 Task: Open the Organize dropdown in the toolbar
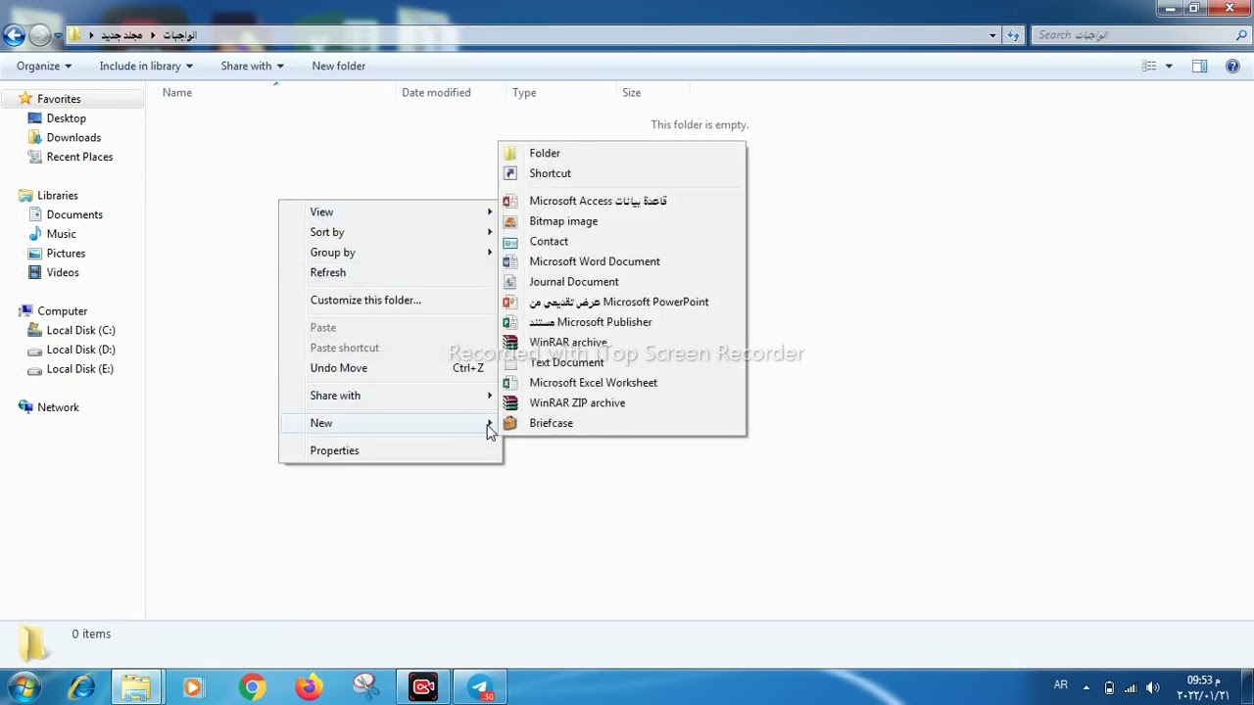tap(44, 66)
